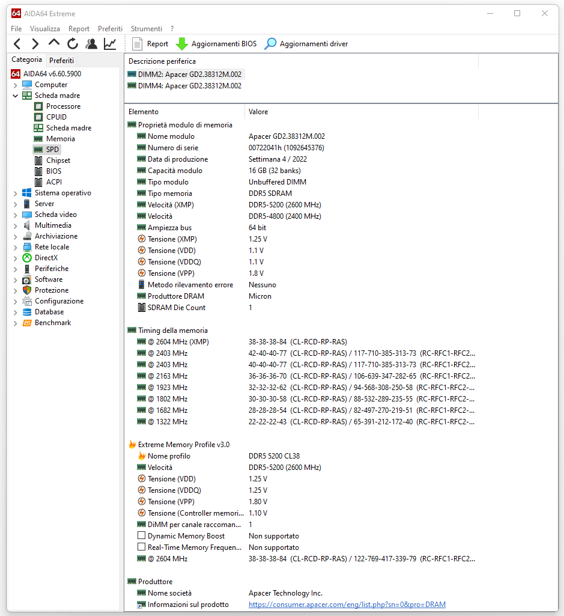The image size is (564, 616).
Task: Click the Report toolbar button
Action: 150,44
